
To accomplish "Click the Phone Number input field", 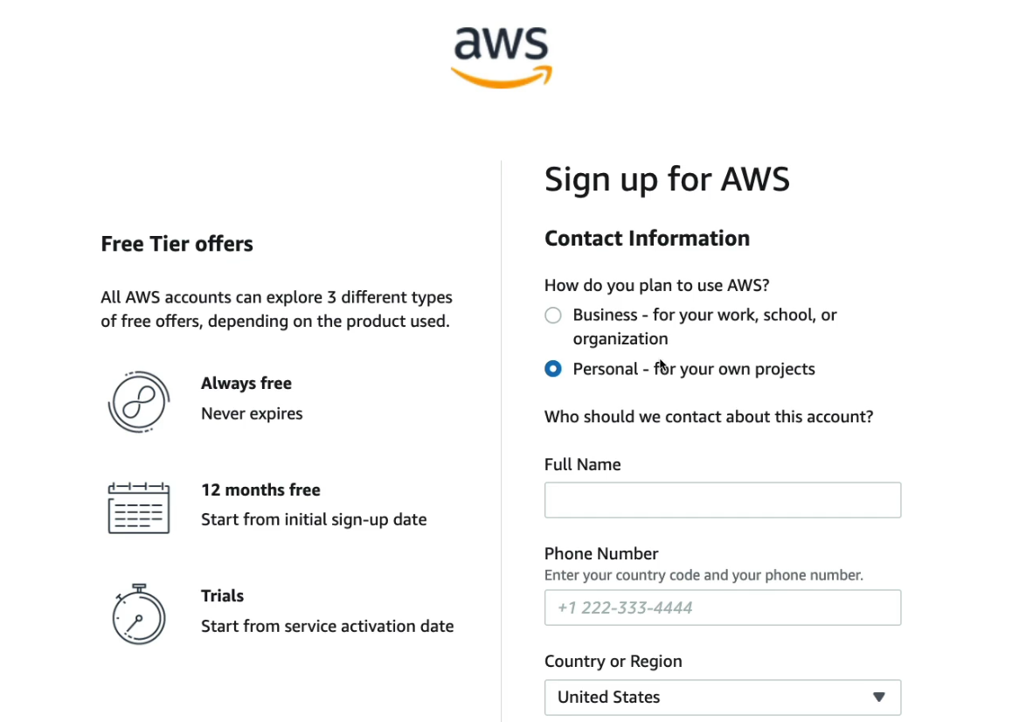I will pos(723,607).
